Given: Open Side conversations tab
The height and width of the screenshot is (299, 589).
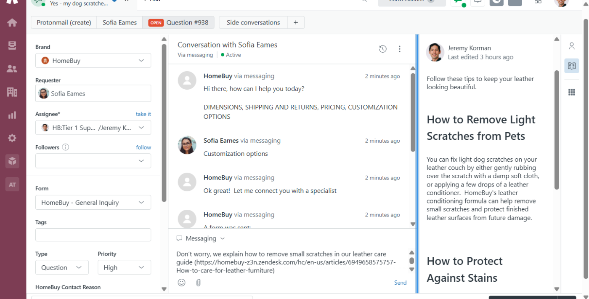Looking at the screenshot, I should pyautogui.click(x=253, y=22).
